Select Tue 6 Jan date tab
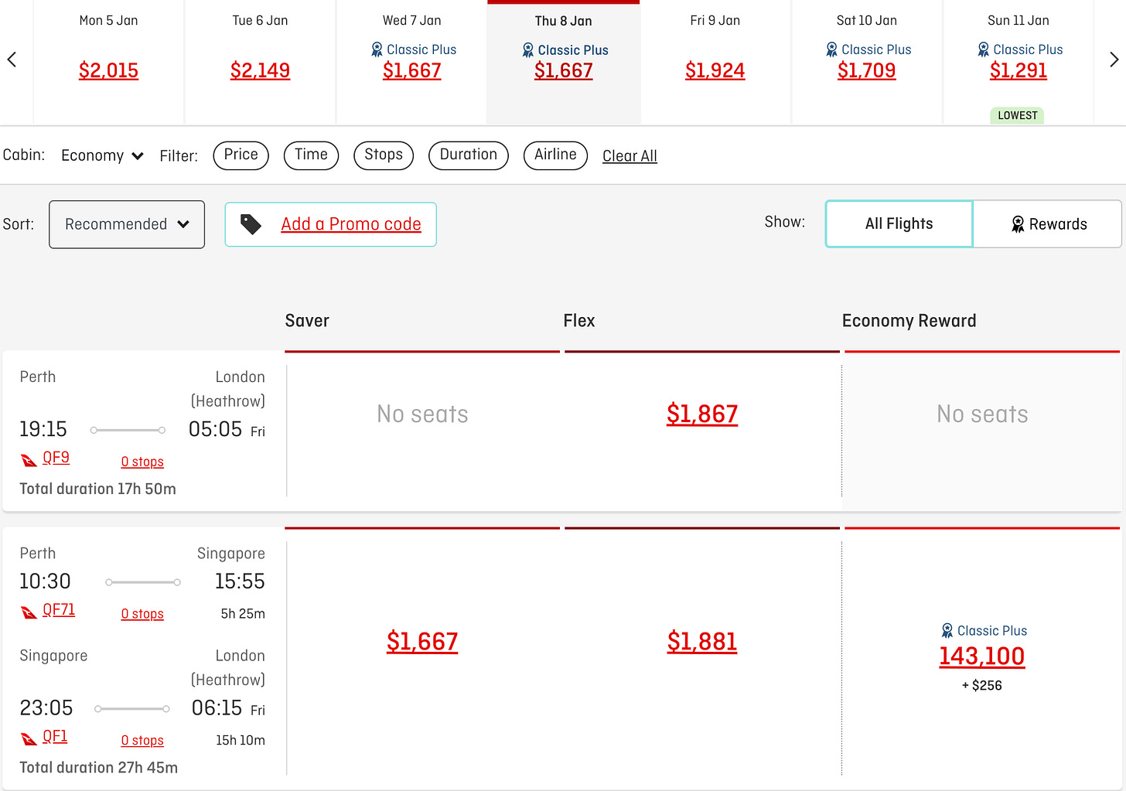 point(260,62)
